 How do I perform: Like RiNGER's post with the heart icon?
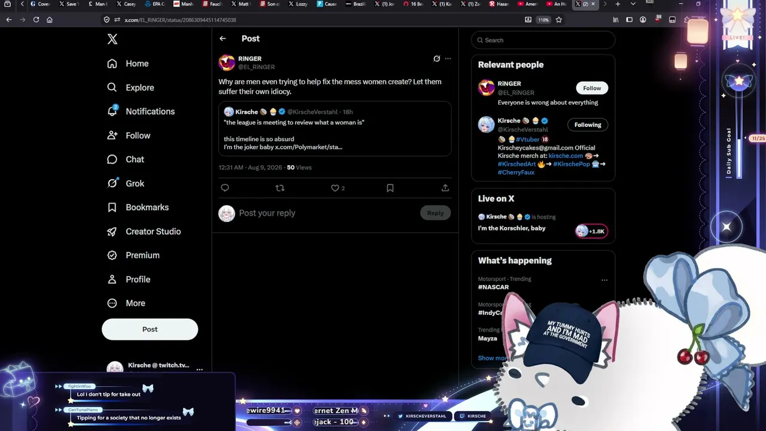(335, 188)
